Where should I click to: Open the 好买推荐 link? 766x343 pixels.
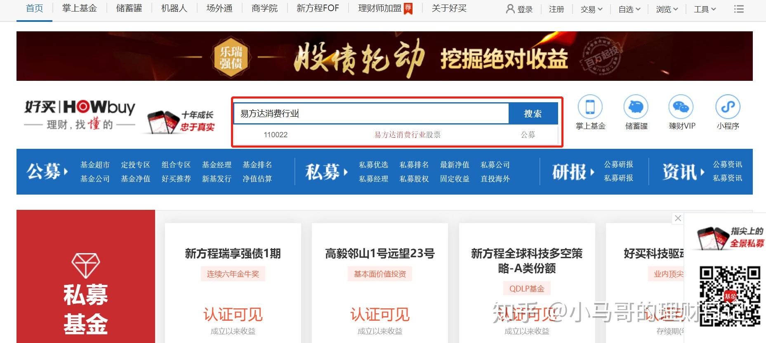pos(176,179)
